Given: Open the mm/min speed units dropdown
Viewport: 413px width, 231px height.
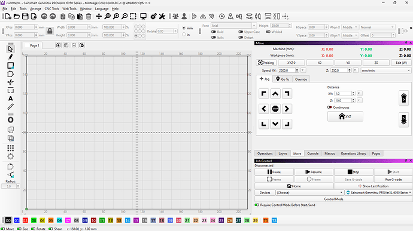Looking at the screenshot, I should pos(385,70).
